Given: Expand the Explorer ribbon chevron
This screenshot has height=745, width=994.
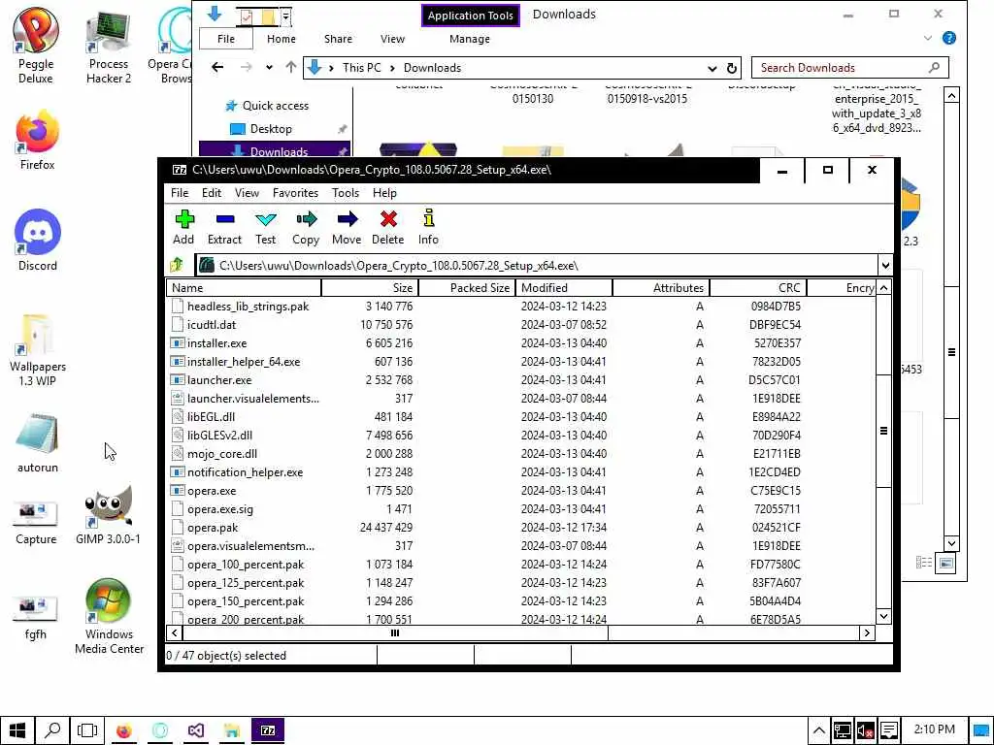Looking at the screenshot, I should click(x=928, y=38).
